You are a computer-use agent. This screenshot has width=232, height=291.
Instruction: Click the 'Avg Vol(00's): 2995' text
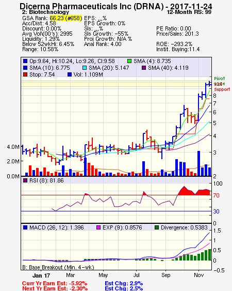47,34
